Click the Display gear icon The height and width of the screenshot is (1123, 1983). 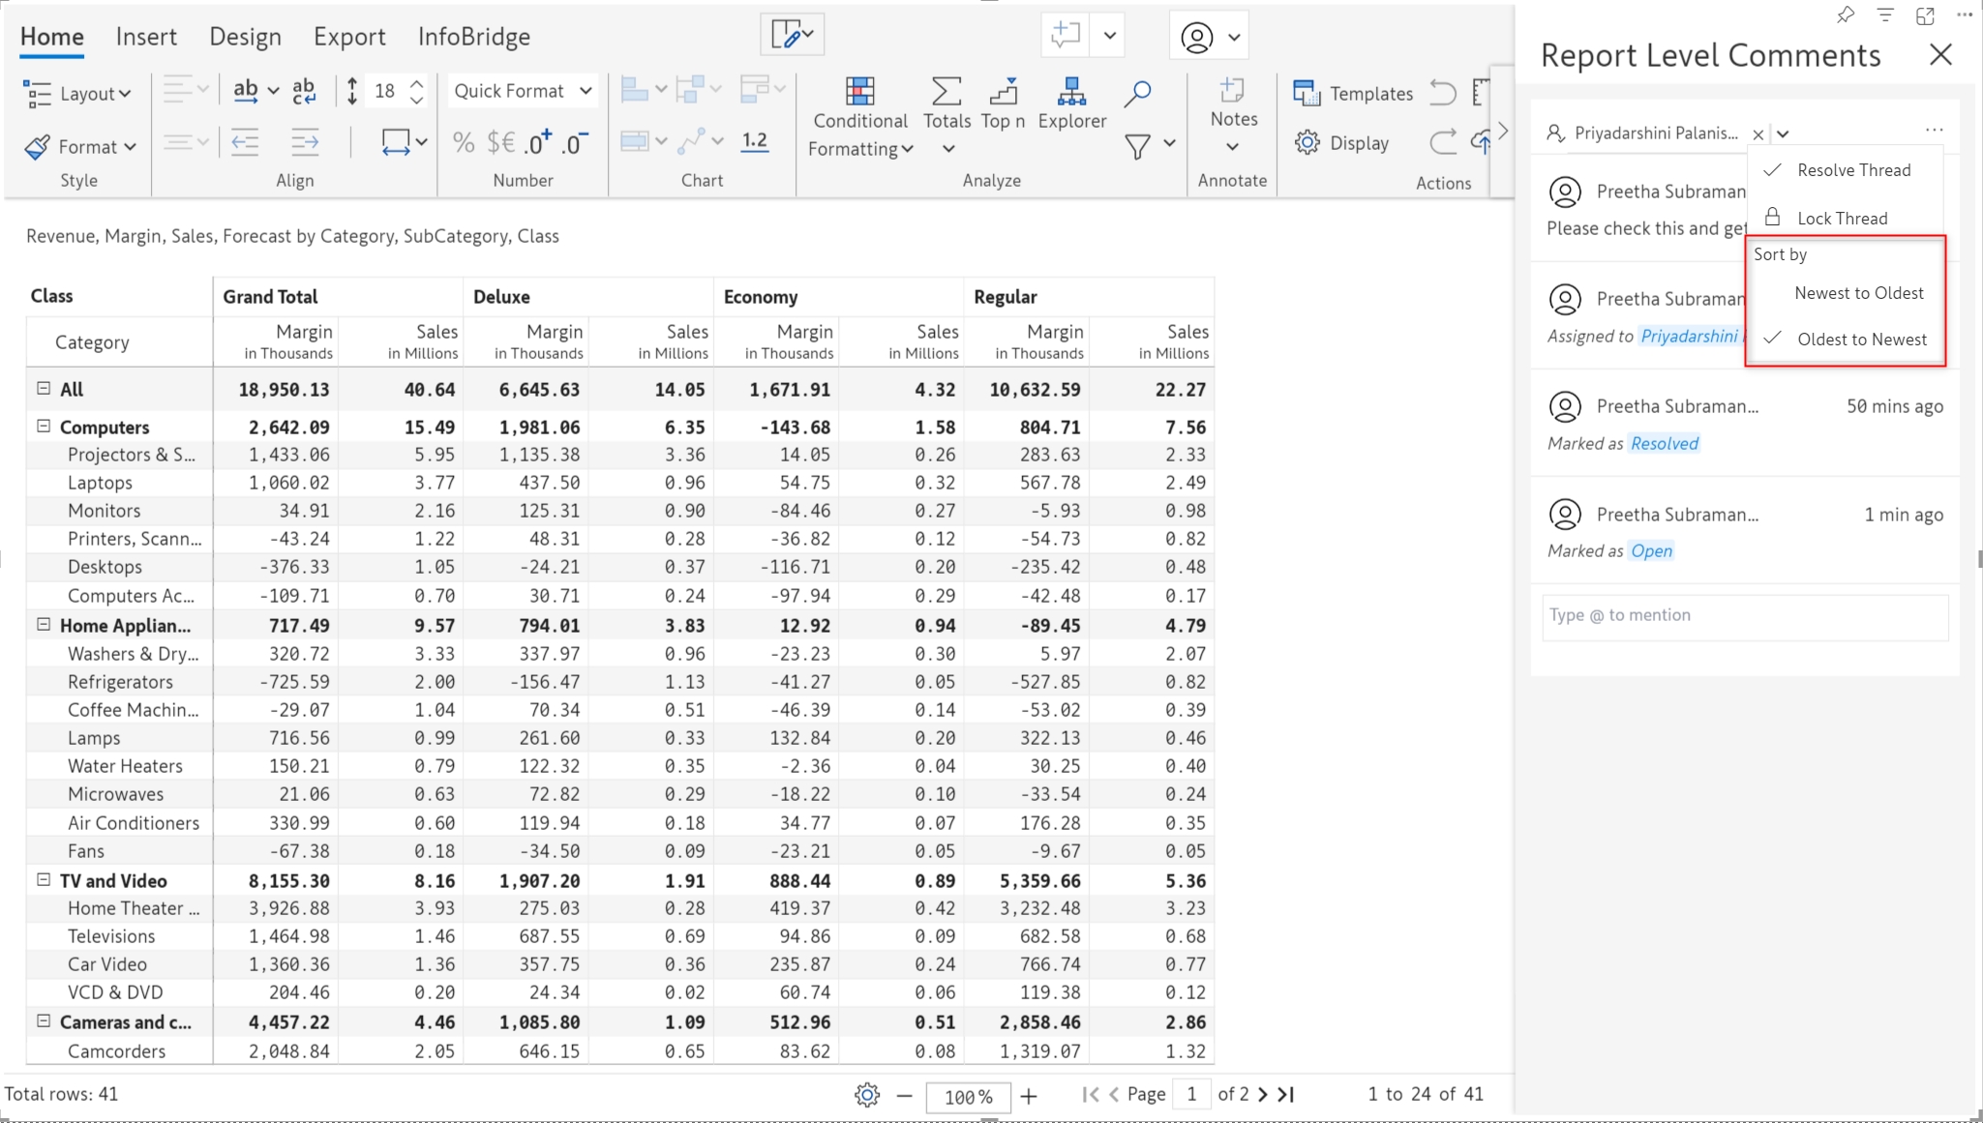[1307, 143]
